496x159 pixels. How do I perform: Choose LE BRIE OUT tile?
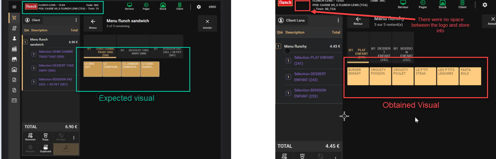click(x=93, y=69)
